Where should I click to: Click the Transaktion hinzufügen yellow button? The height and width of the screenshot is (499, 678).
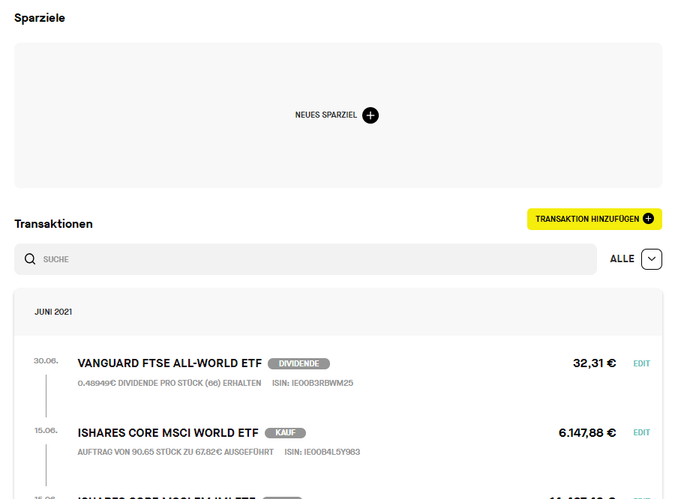pyautogui.click(x=594, y=219)
